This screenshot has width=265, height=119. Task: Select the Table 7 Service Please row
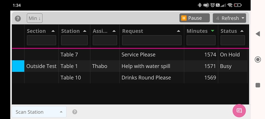click(x=130, y=55)
